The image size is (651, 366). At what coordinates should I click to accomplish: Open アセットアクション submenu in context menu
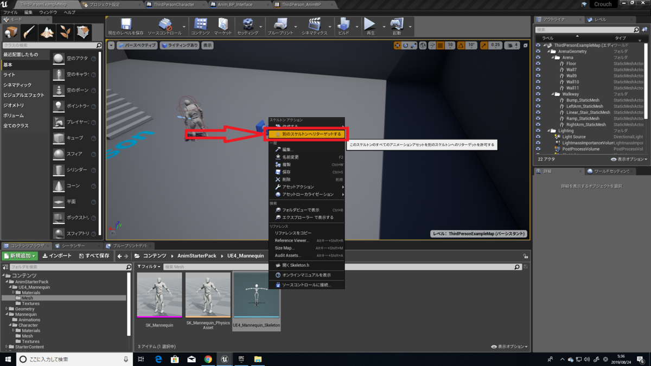pyautogui.click(x=307, y=187)
